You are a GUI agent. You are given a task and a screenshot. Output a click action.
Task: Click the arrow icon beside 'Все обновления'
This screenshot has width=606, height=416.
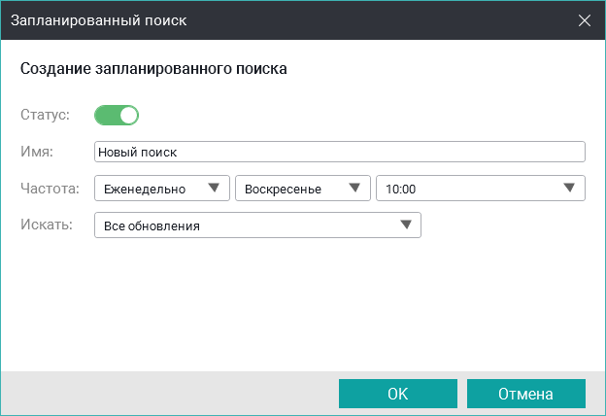(x=406, y=226)
